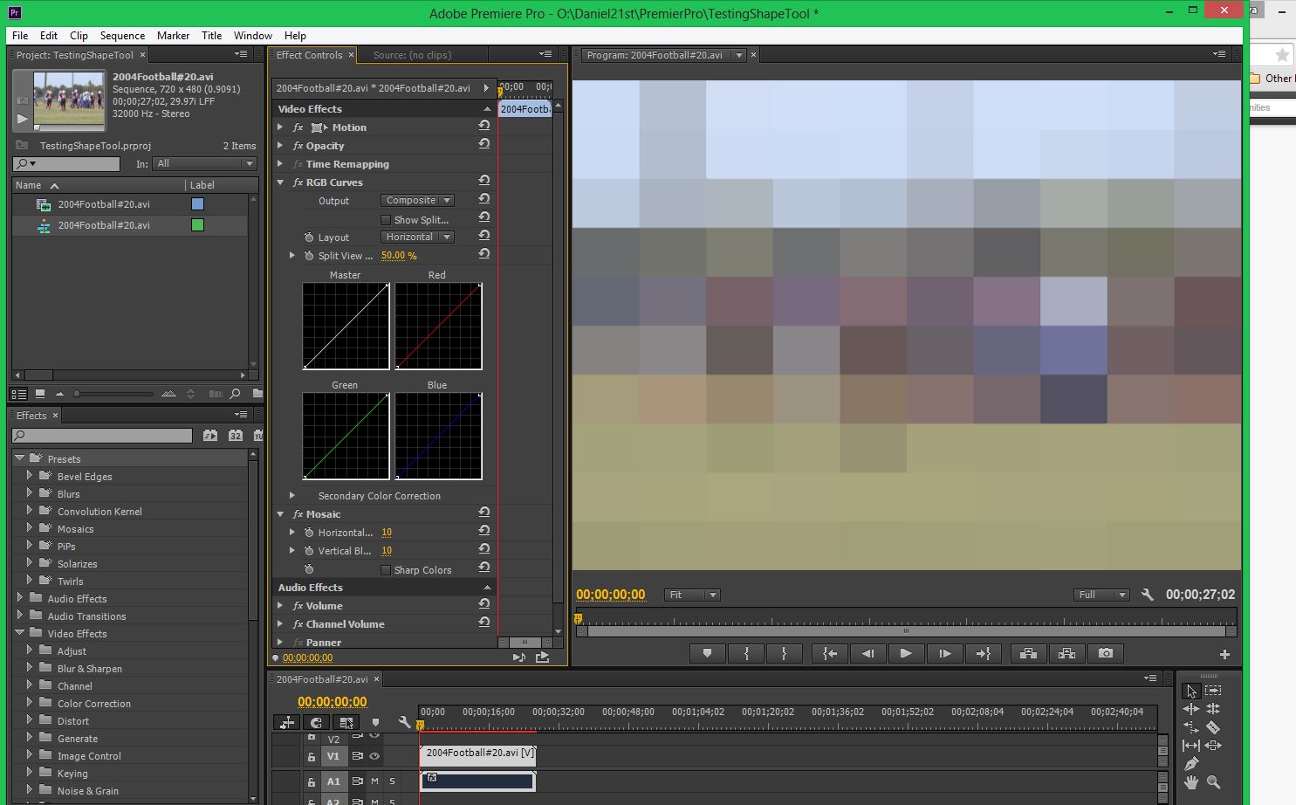Open timeline display settings wrench

[x=404, y=722]
